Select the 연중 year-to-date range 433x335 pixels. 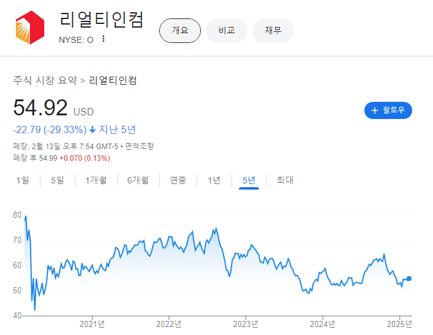pos(178,180)
